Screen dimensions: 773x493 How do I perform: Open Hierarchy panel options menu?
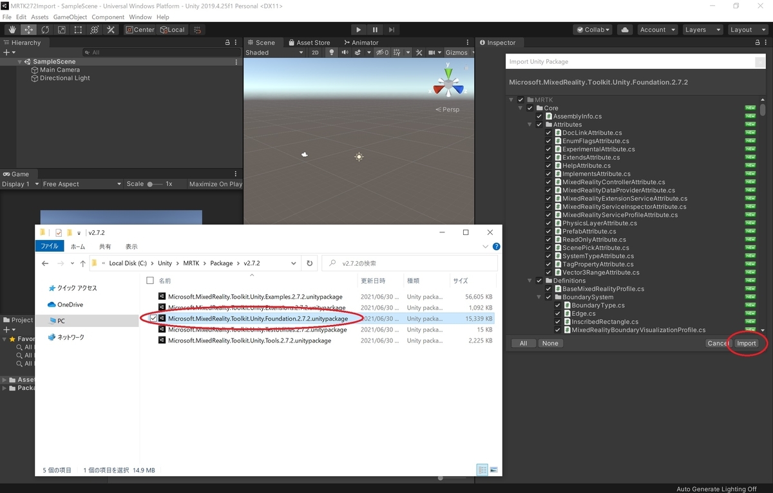[x=236, y=42]
